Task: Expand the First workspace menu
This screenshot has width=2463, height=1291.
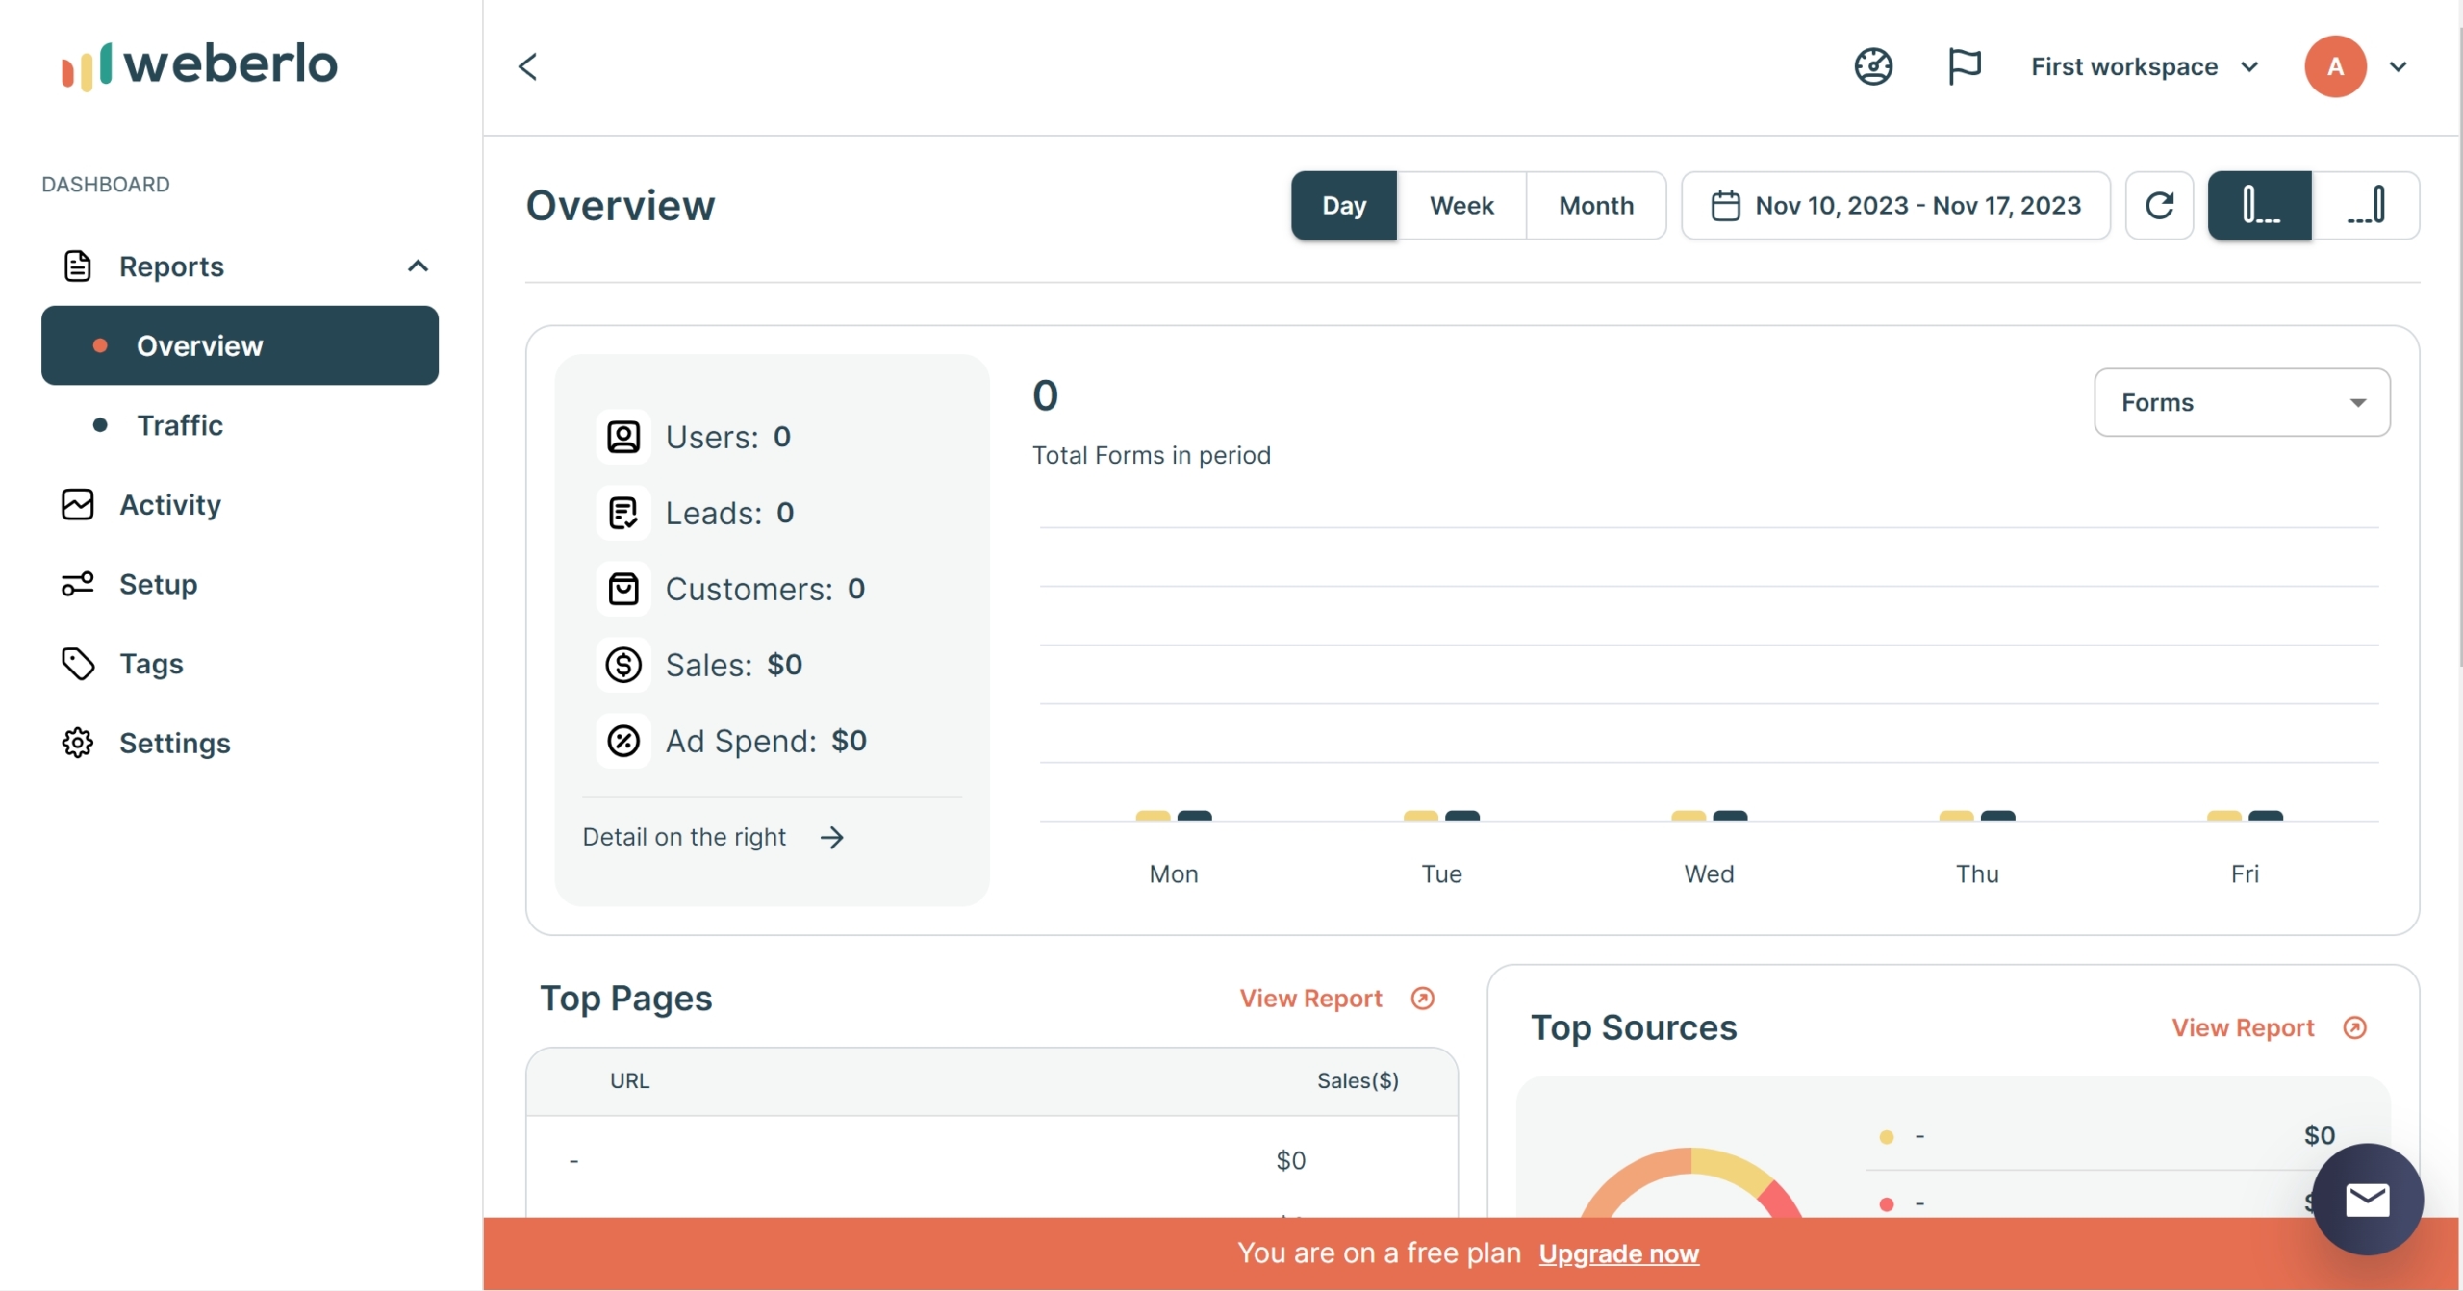Action: 2248,66
